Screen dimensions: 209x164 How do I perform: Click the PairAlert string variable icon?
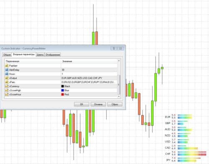coord(7,66)
